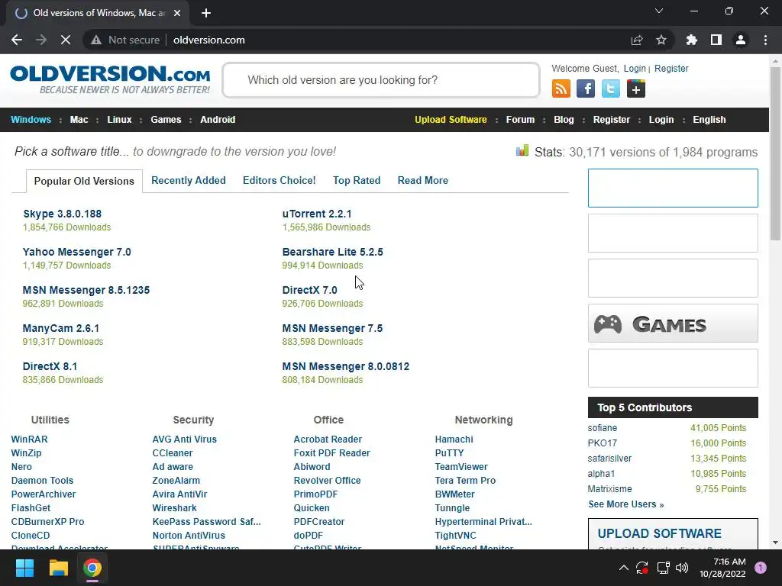Screen dimensions: 782x586
Task: Click the Not secure warning icon
Action: click(x=95, y=40)
